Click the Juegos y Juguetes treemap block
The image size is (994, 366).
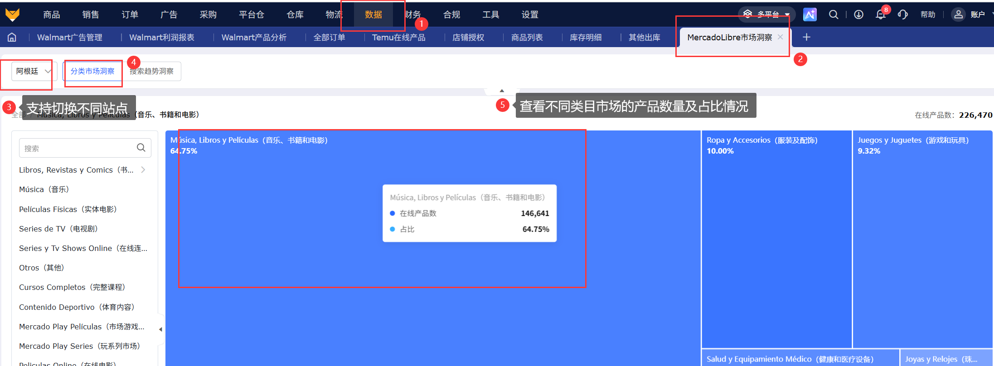pos(923,239)
